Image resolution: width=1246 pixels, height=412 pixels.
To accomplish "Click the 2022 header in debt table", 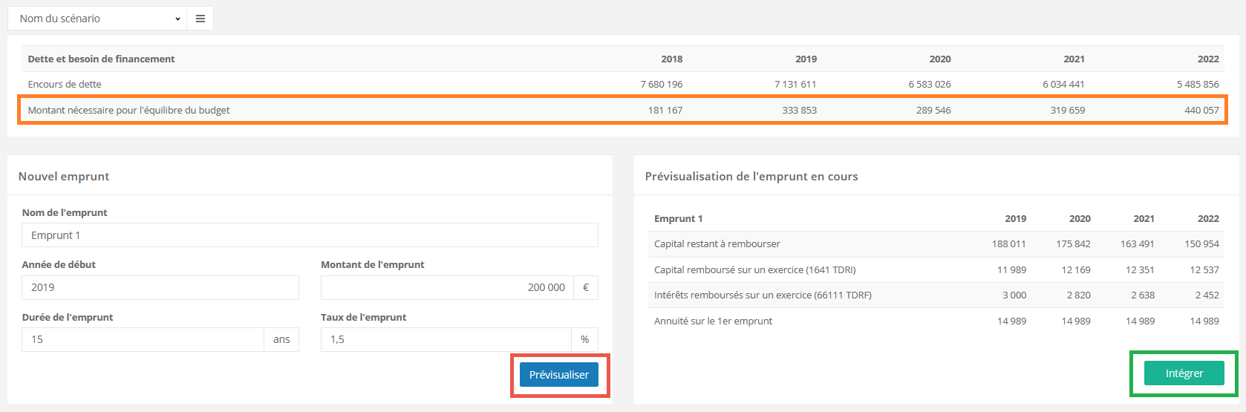I will [1207, 59].
